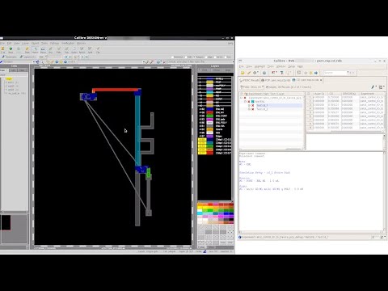This screenshot has width=388, height=291.
Task: Click the open folder icon in RVE toolbar
Action: [x=242, y=73]
